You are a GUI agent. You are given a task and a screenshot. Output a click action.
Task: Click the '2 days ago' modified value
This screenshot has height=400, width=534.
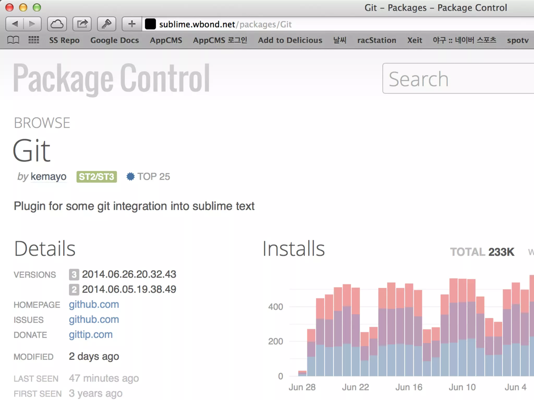coord(94,357)
